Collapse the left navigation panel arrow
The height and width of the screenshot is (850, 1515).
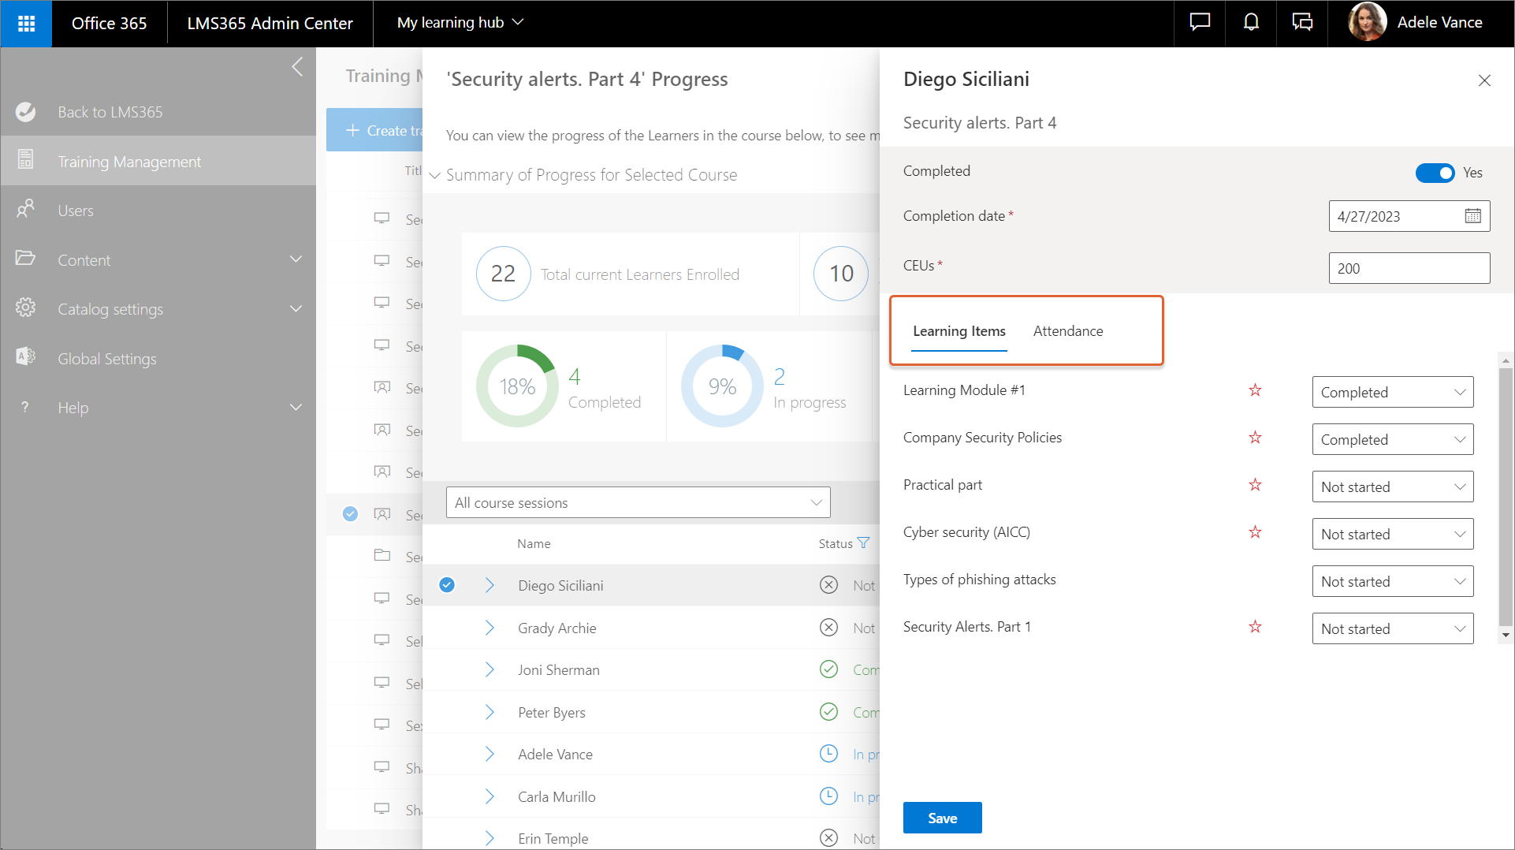tap(297, 67)
